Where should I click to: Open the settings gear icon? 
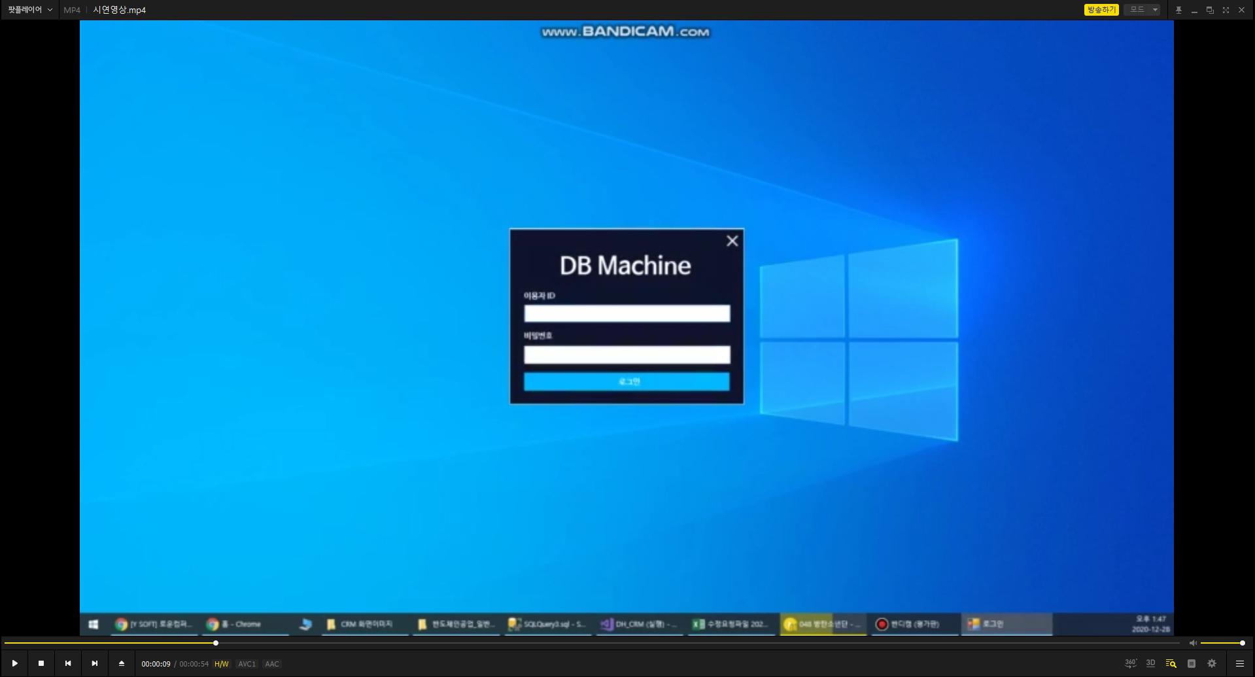1212,663
